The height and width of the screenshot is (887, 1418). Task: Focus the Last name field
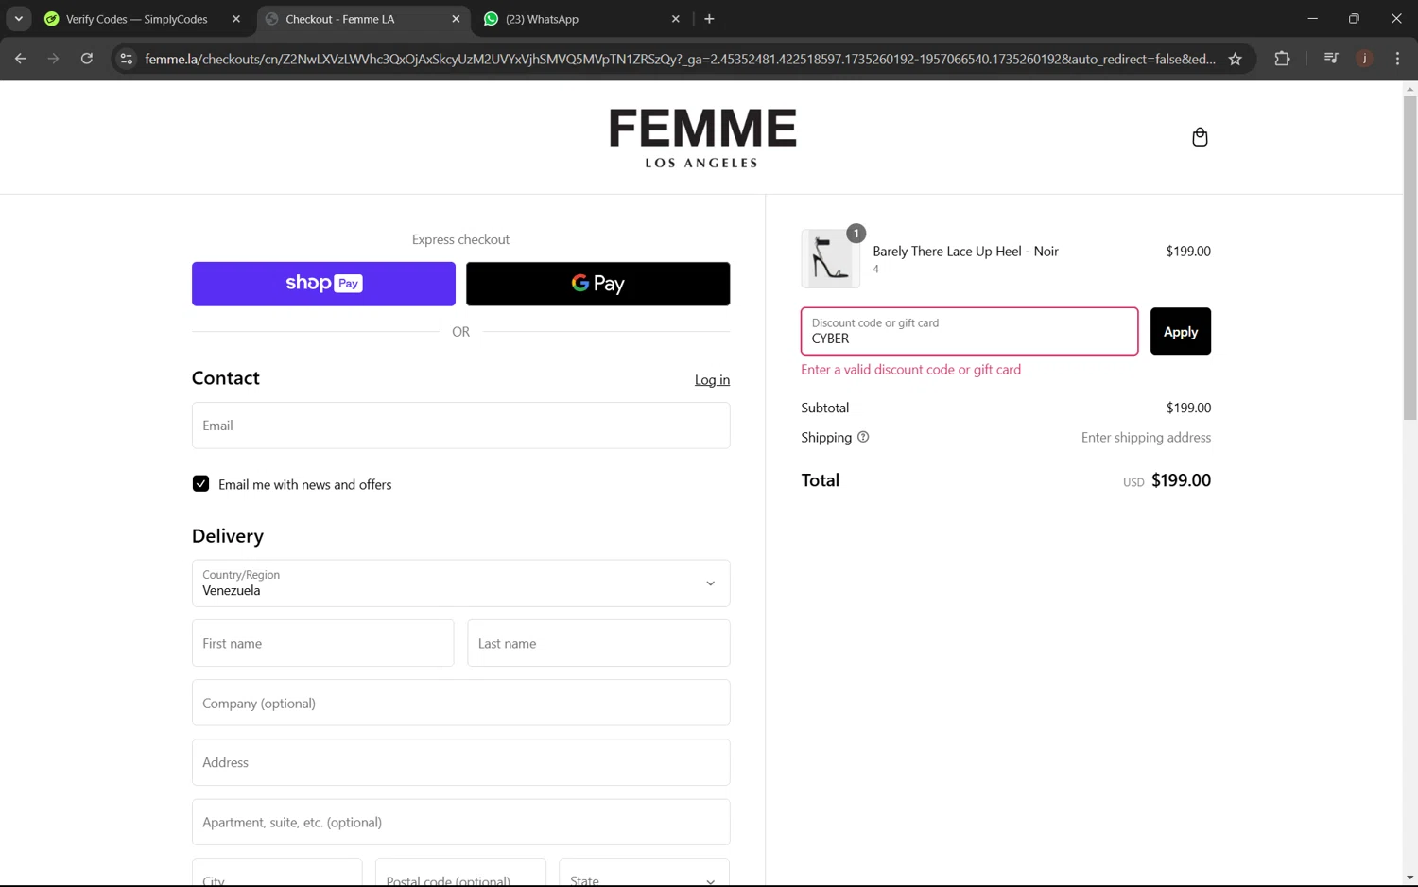[x=598, y=643]
